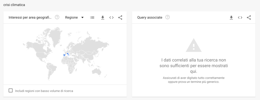The image size is (260, 100).
Task: Open help for Query associate
Action: click(x=168, y=17)
